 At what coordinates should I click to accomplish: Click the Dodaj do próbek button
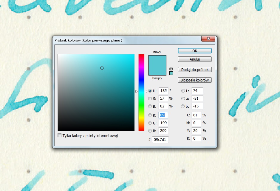(195, 70)
